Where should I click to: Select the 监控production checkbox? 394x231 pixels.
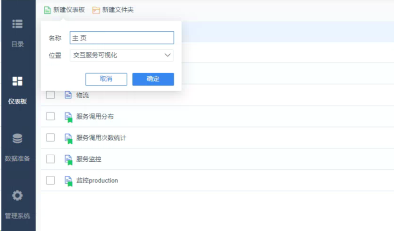[51, 180]
